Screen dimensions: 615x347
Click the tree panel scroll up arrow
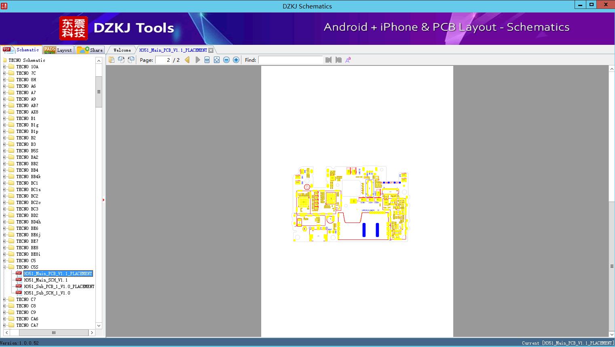click(99, 61)
